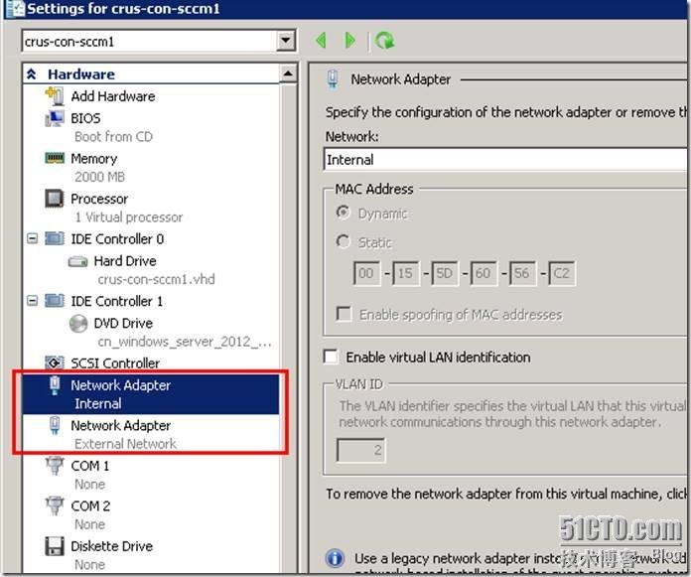691x577 pixels.
Task: Collapse the IDE Controller 0 node
Action: [x=32, y=238]
